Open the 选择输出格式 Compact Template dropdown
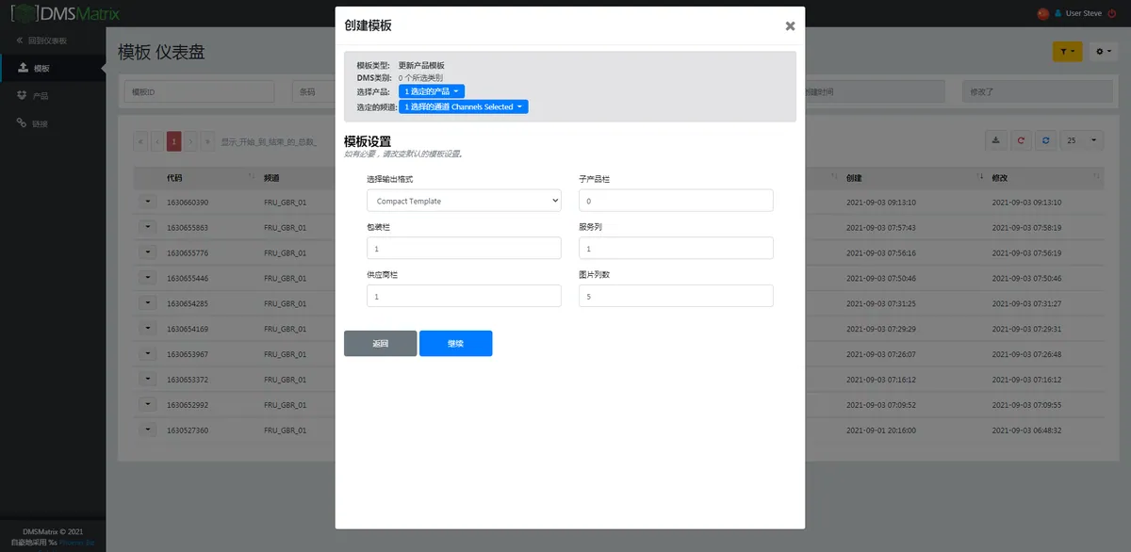This screenshot has width=1131, height=552. point(464,201)
